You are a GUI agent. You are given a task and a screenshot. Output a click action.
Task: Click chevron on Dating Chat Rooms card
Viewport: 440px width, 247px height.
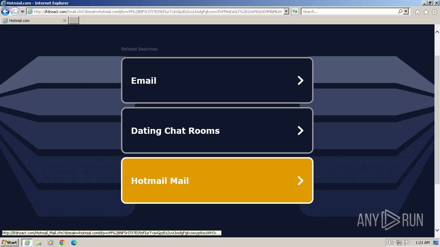coord(300,131)
